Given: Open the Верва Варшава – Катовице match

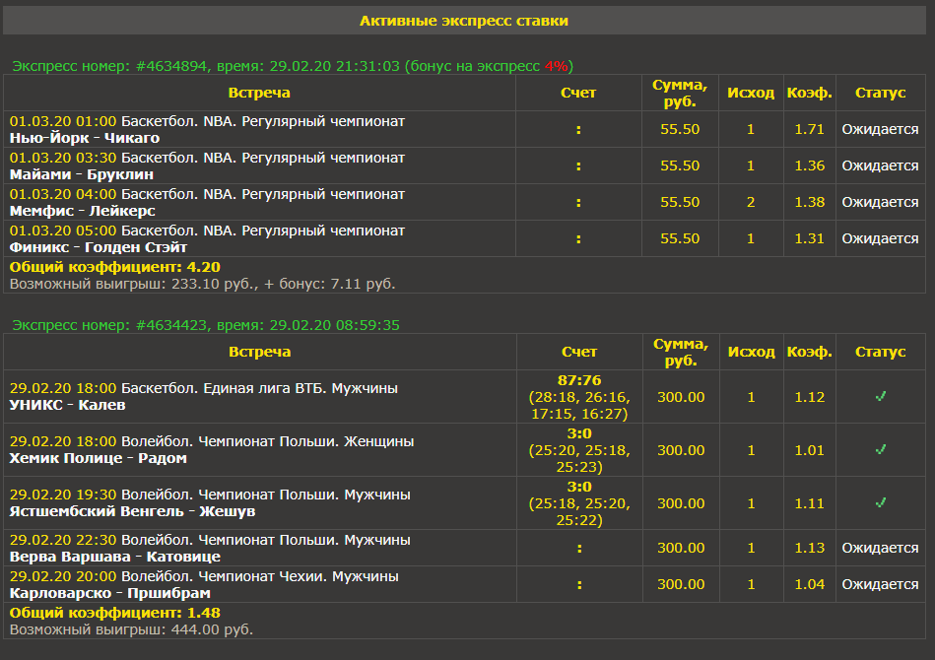Looking at the screenshot, I should (x=115, y=557).
